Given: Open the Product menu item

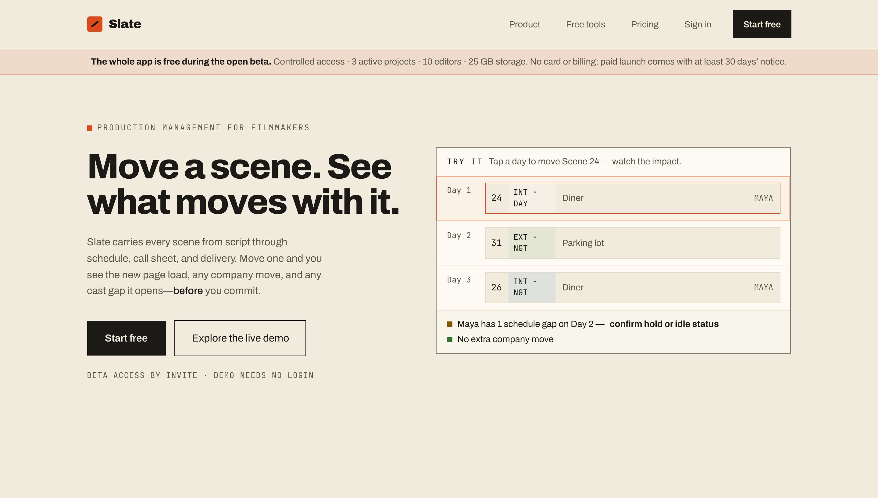Looking at the screenshot, I should (x=524, y=24).
